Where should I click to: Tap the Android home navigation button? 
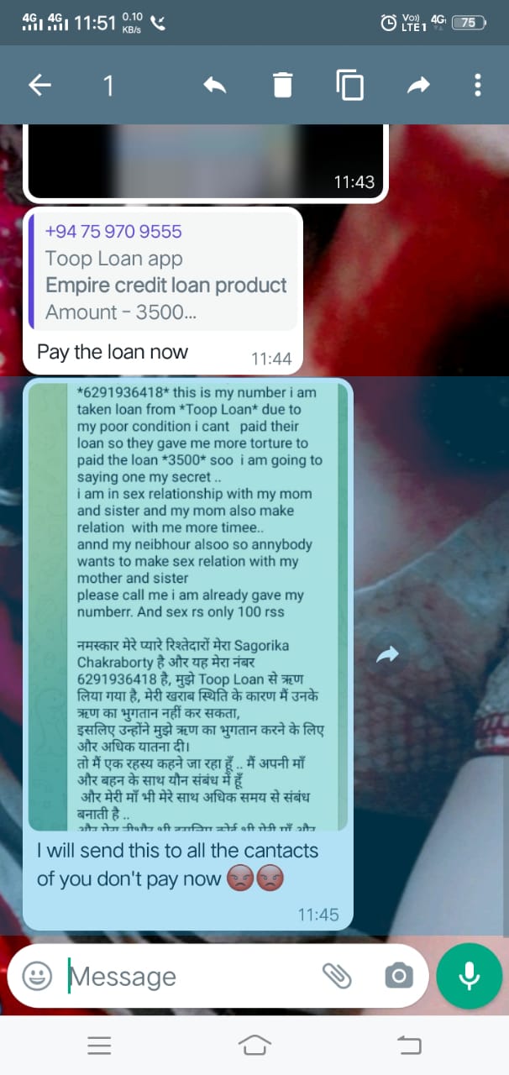point(254,1045)
